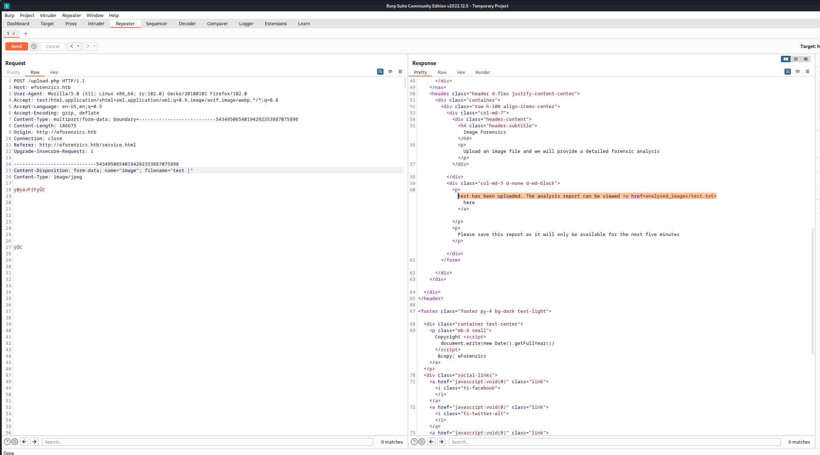Select combined tabbed layout icon
The width and height of the screenshot is (820, 455).
[806, 59]
